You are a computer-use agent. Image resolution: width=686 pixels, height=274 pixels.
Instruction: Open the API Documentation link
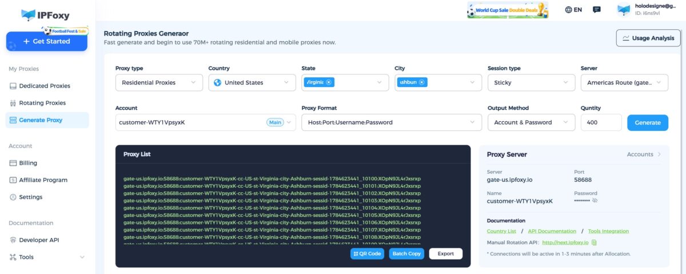[x=552, y=231]
